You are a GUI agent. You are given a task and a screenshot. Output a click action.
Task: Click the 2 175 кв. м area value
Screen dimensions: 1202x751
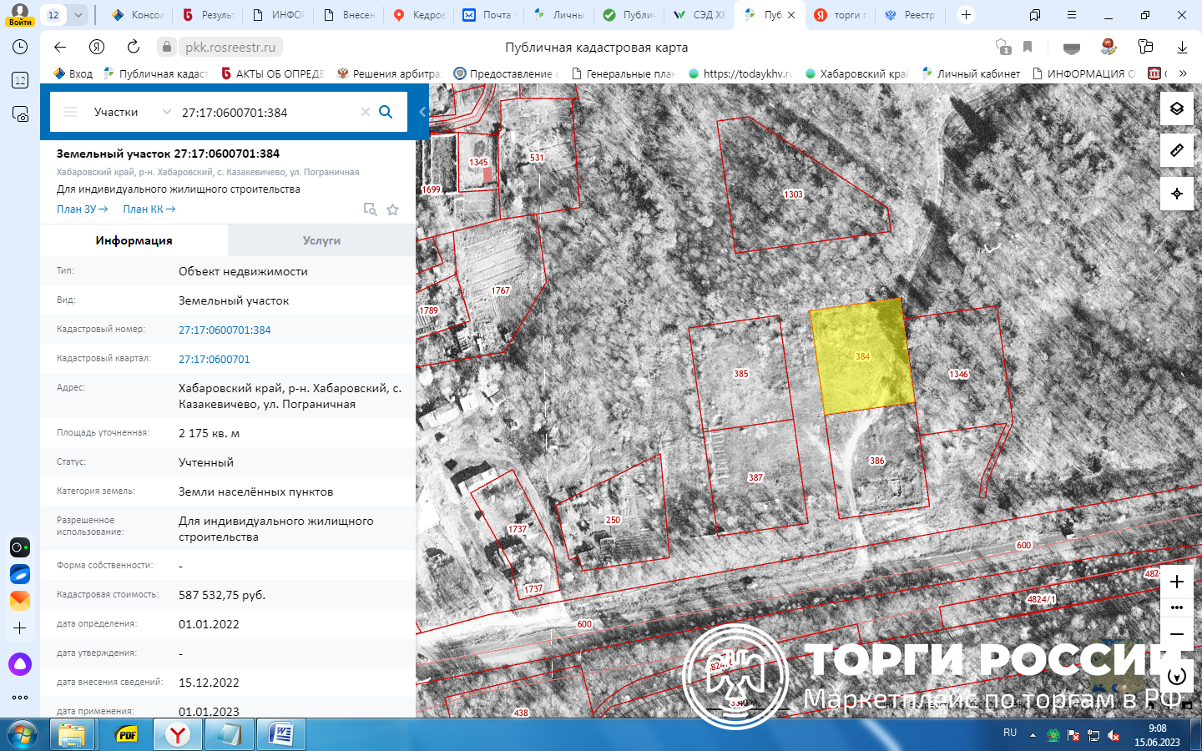209,433
